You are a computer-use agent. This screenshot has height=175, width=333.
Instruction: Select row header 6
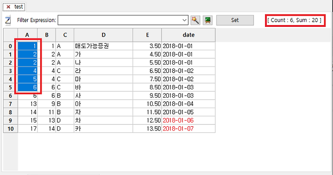pos(11,96)
